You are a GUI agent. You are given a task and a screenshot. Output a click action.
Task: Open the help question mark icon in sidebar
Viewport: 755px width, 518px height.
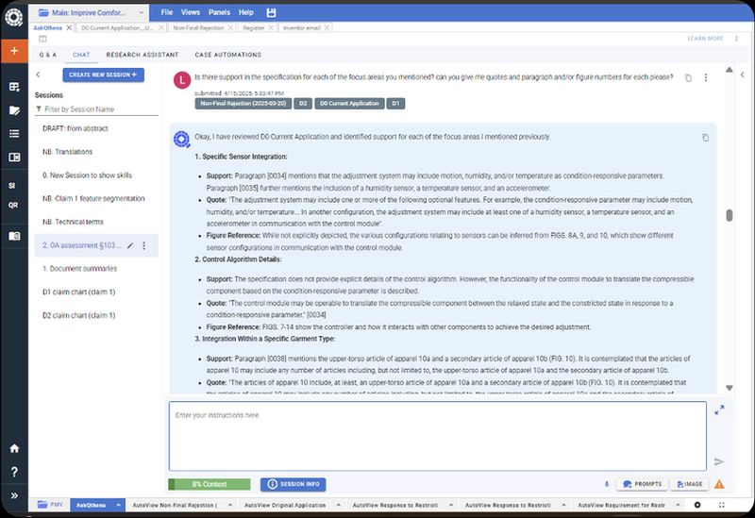tap(13, 472)
